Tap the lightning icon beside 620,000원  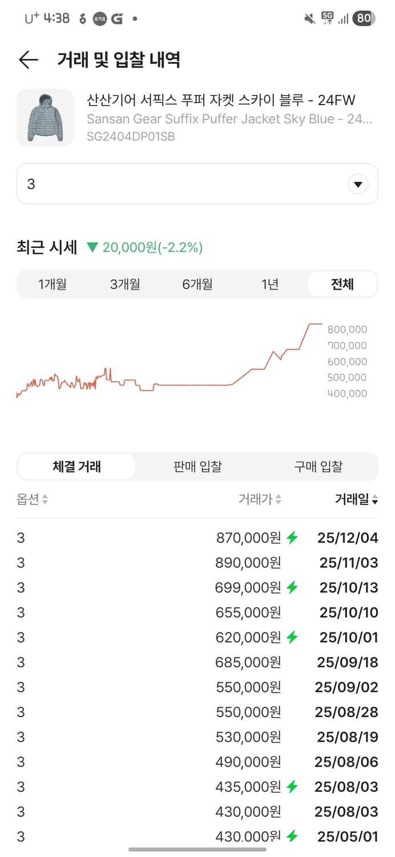click(292, 637)
